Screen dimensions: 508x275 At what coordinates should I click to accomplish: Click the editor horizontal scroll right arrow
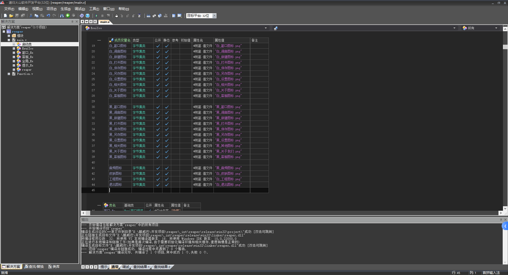[500, 213]
